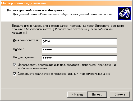133x101 pixels.
Task: Click the instruction paragraph starting 'Введите имя'
Action: click(x=69, y=29)
